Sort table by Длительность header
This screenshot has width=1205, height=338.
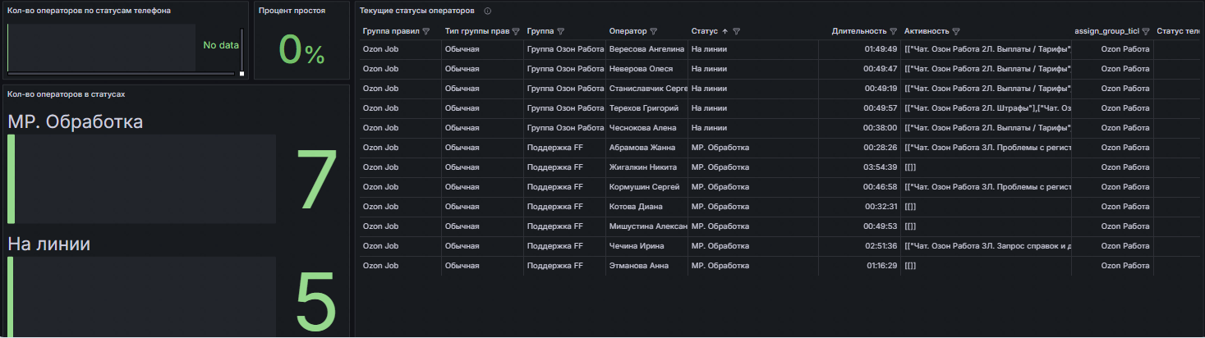(859, 31)
